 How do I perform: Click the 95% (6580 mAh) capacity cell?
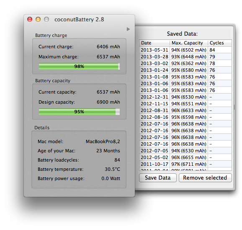[x=189, y=70]
